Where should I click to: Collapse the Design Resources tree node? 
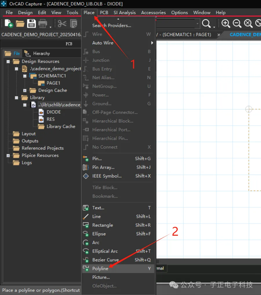8,62
